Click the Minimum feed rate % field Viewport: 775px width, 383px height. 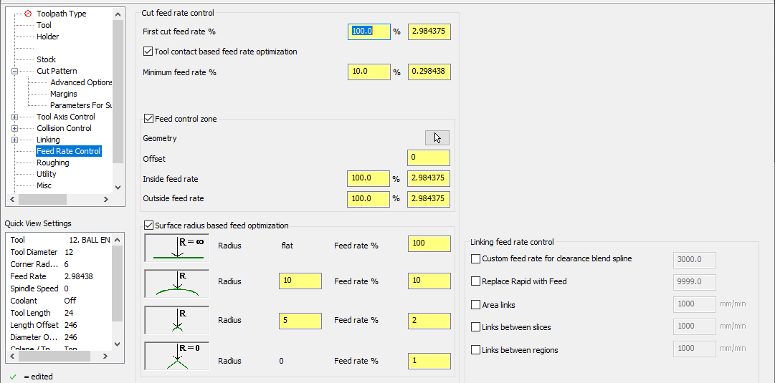coord(369,72)
